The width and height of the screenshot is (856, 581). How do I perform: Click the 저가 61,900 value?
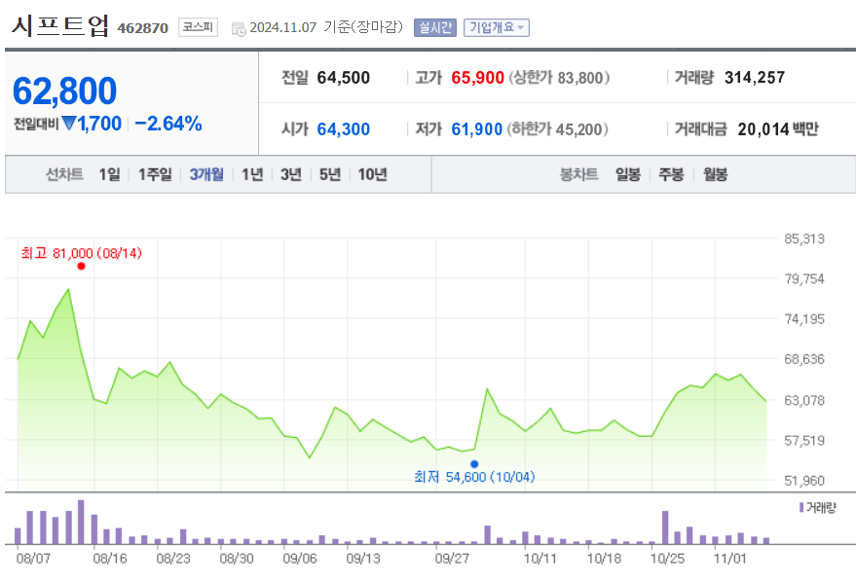point(476,129)
